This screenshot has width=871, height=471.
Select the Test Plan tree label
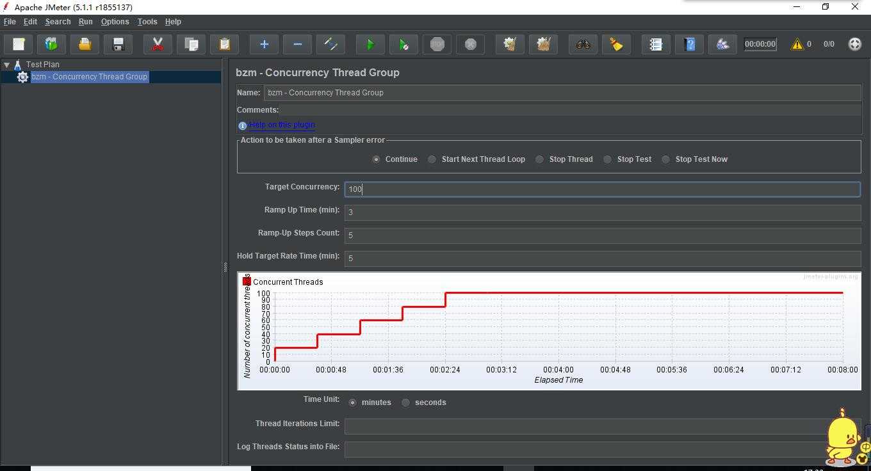coord(43,65)
